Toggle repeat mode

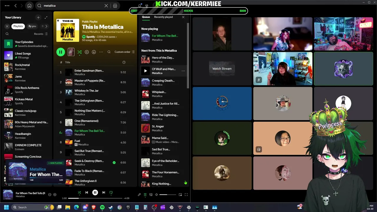tap(111, 193)
